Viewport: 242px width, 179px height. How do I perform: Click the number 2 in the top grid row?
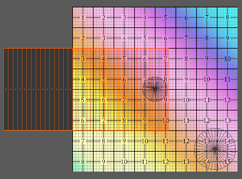point(104,17)
